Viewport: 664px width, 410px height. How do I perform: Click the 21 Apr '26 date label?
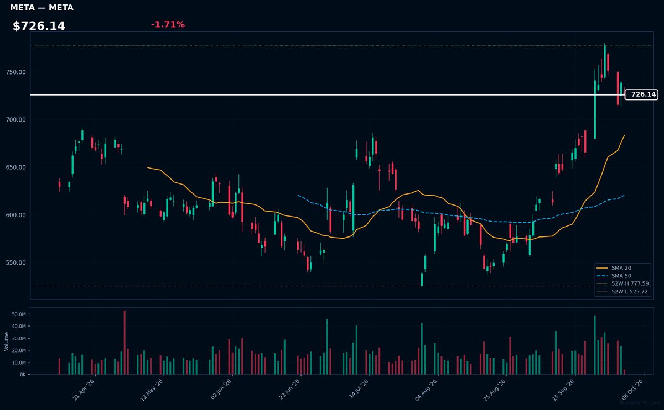tap(84, 389)
